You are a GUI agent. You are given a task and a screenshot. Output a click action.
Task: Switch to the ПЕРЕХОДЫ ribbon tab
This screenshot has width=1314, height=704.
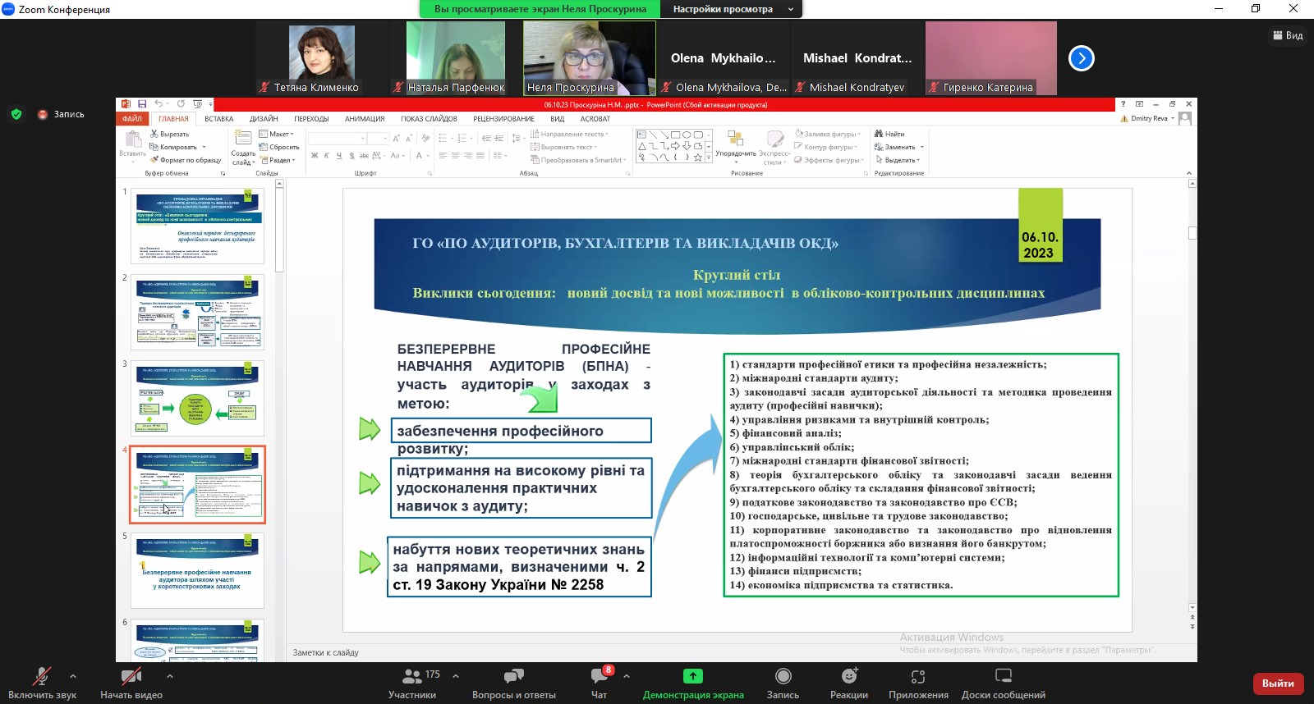pos(311,119)
